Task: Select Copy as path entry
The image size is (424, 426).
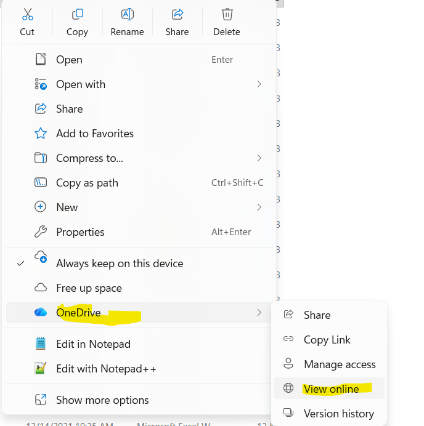Action: pyautogui.click(x=139, y=183)
